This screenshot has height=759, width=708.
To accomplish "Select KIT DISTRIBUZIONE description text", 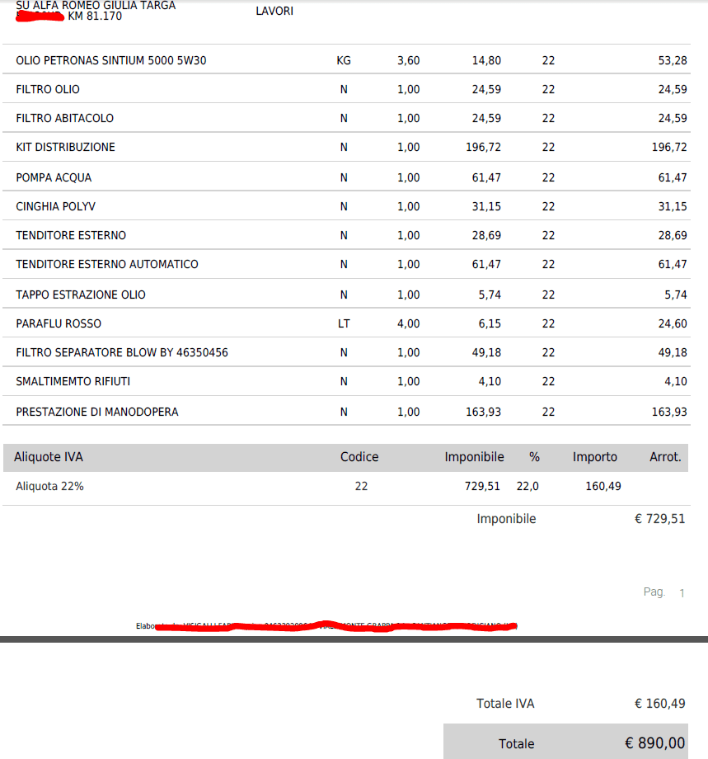I will (x=66, y=147).
